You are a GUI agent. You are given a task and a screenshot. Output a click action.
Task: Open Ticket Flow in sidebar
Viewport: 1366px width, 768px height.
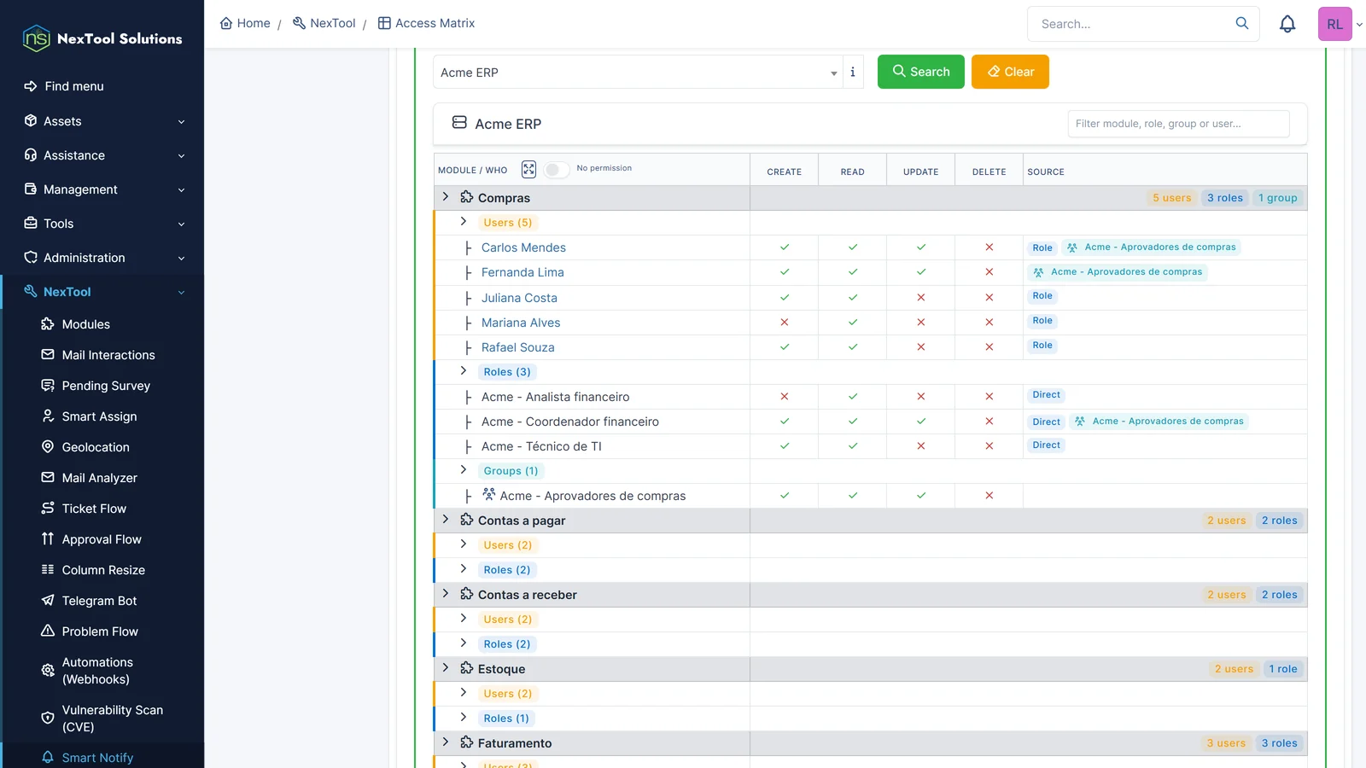[94, 509]
